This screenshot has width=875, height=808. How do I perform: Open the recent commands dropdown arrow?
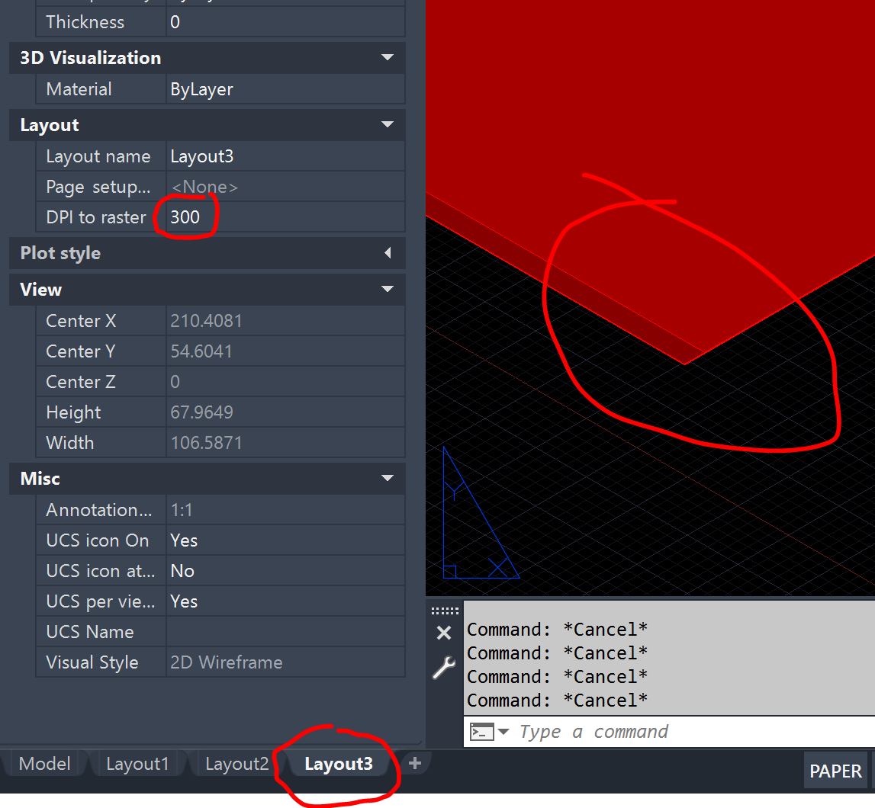503,731
